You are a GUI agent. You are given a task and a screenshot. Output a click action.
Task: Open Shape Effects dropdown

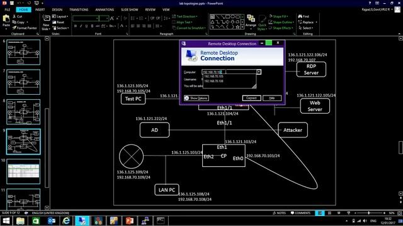(x=281, y=28)
